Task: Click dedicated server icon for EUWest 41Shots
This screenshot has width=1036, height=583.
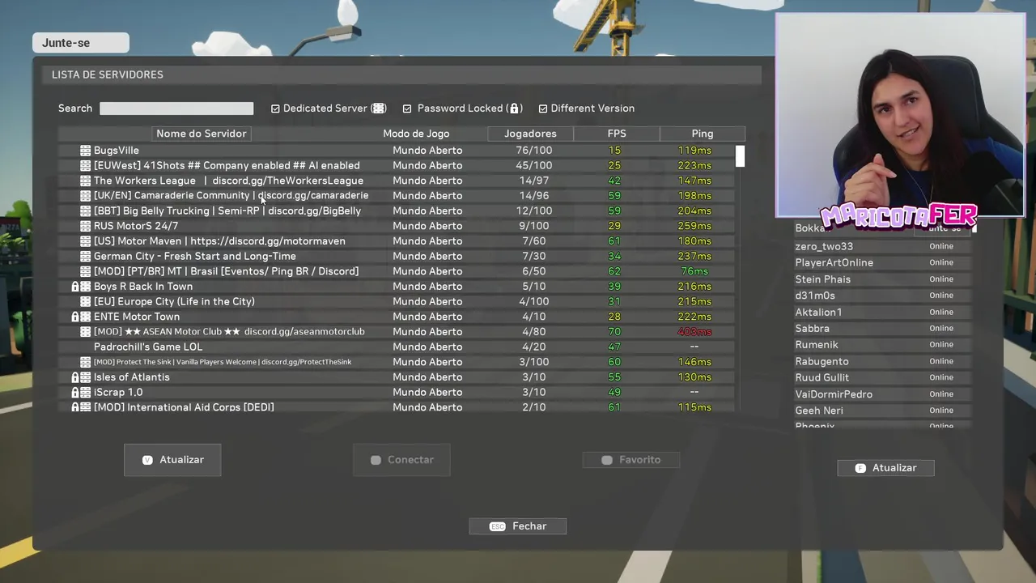Action: [85, 165]
